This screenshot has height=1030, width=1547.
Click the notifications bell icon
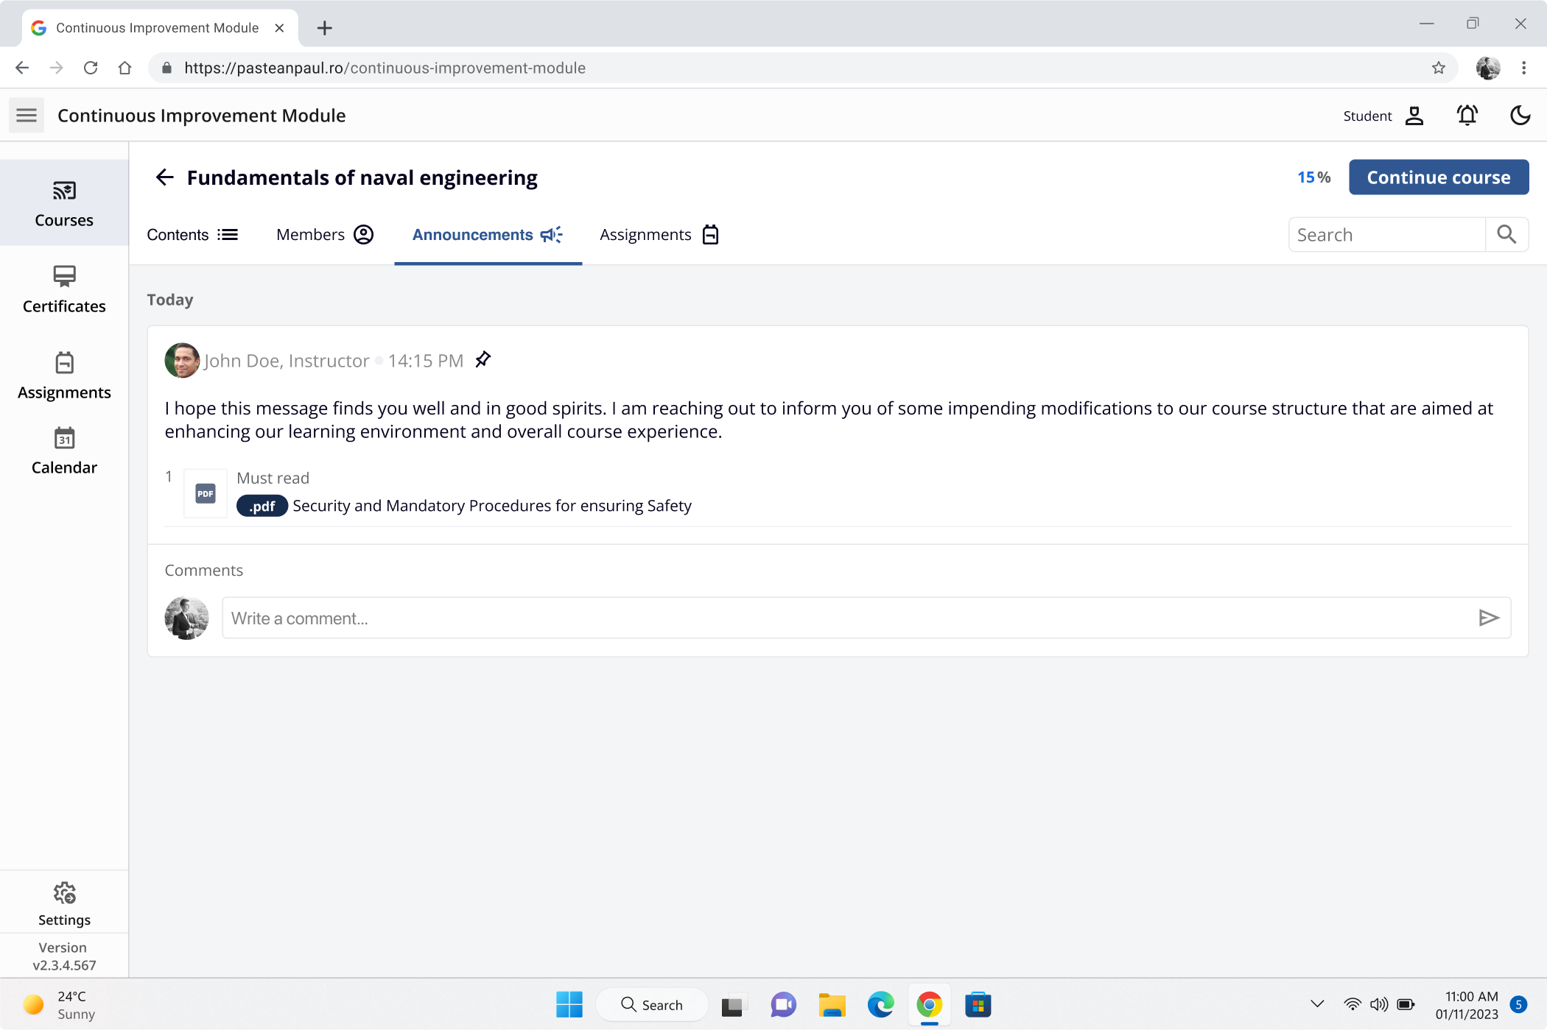(1467, 116)
